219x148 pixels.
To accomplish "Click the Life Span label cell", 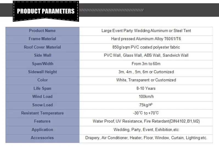I will pos(42,88).
